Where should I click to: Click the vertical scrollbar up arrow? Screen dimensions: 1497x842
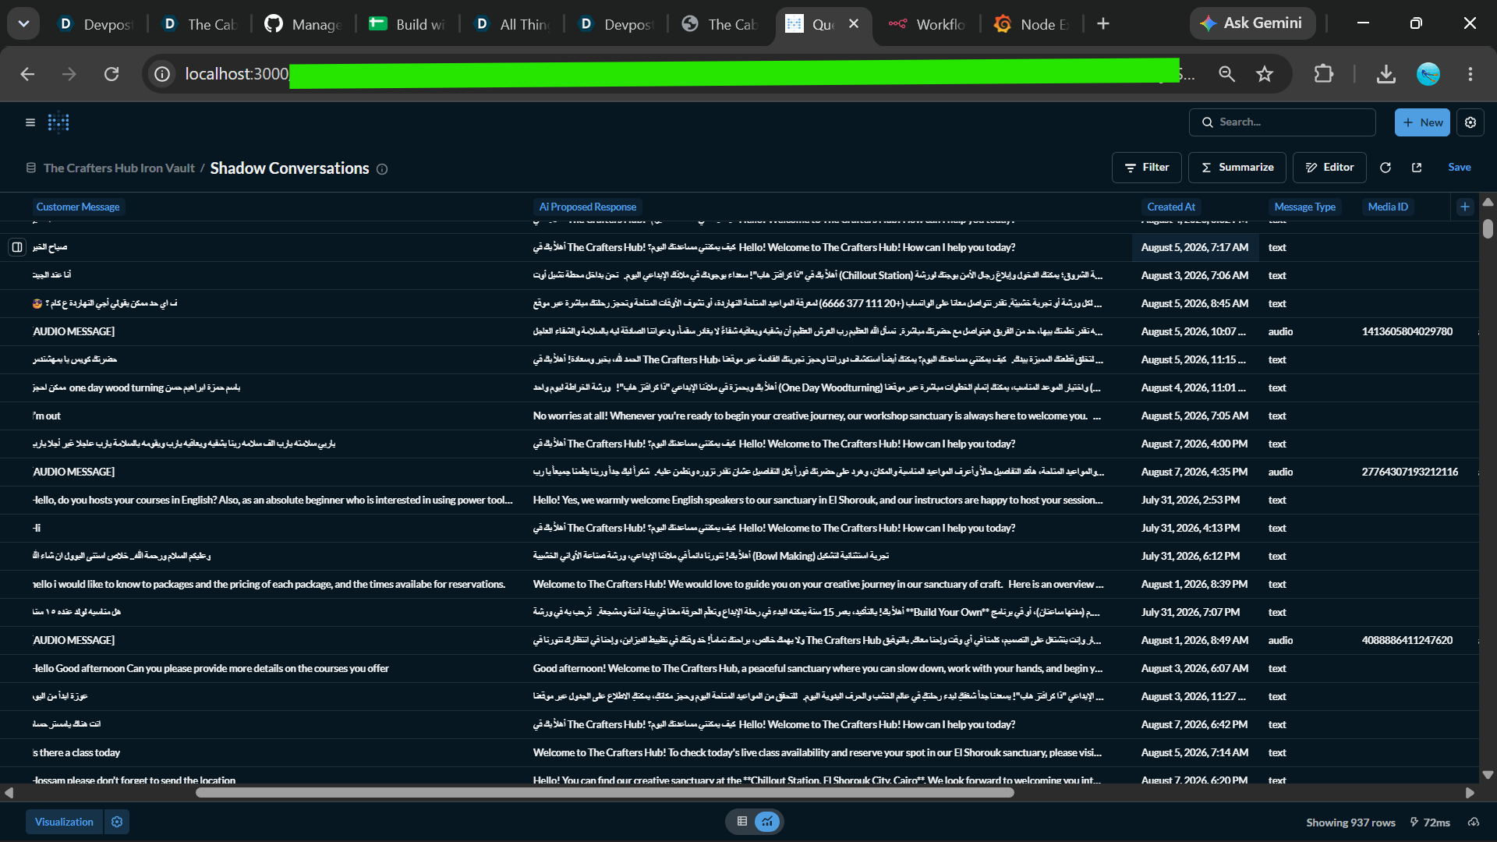(x=1488, y=202)
